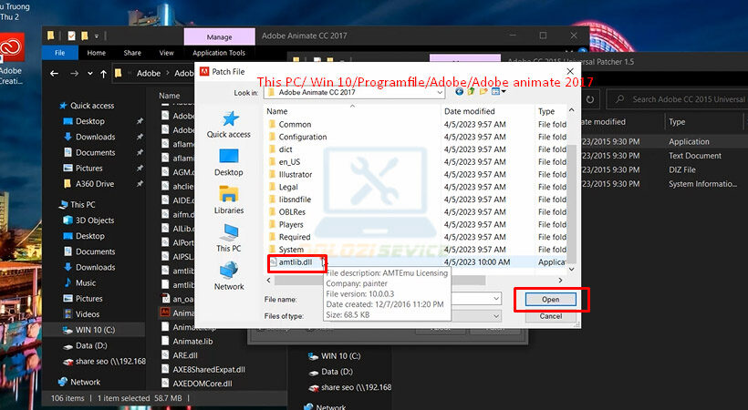Screen dimensions: 748x410
Task: Select the Desktop shortcut in the dialog places bar
Action: click(x=228, y=161)
